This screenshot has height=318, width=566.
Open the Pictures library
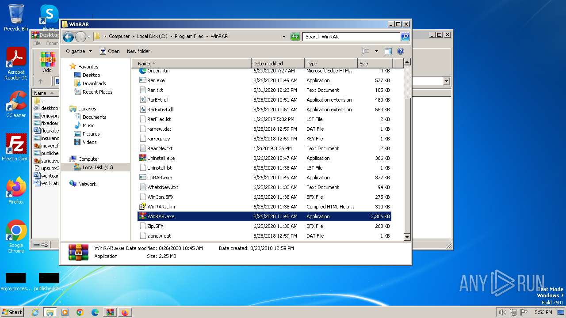pos(91,134)
